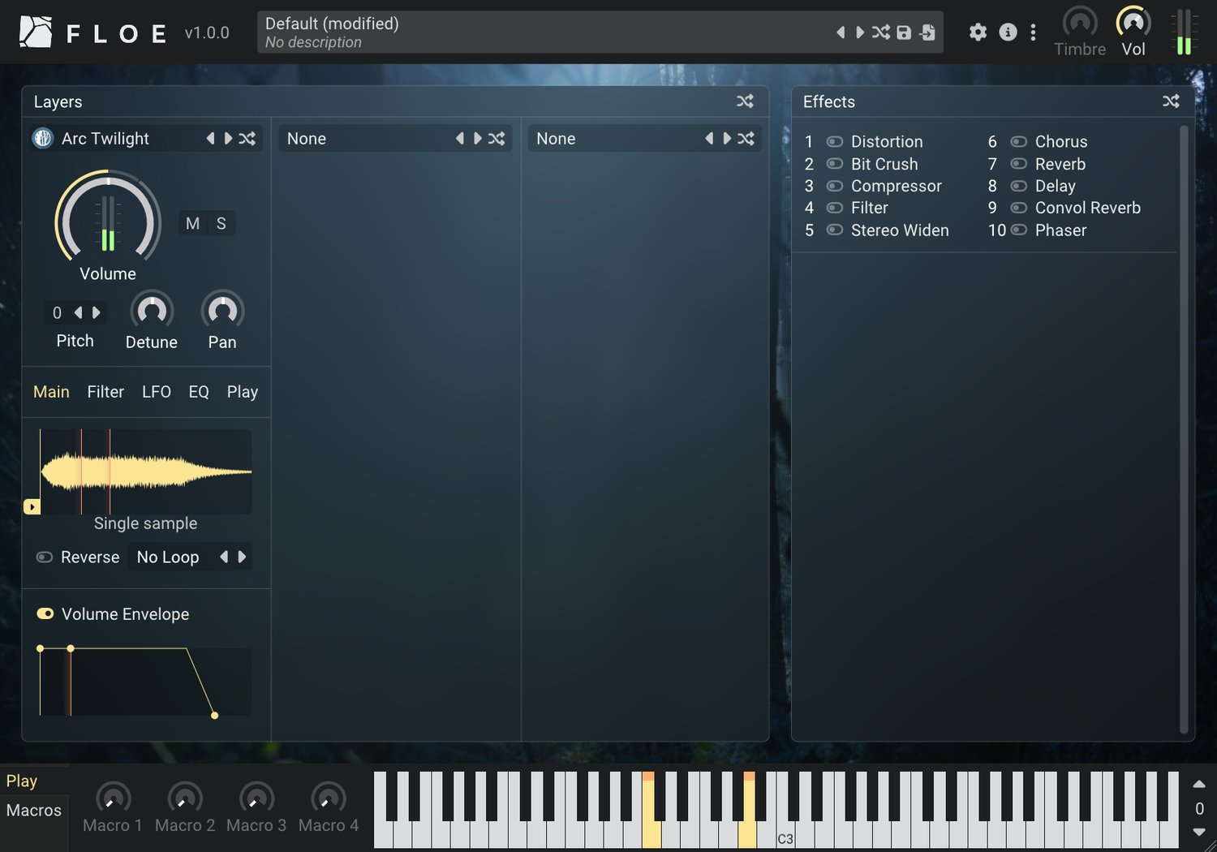The height and width of the screenshot is (852, 1217).
Task: Click the Macro 1 knob
Action: tap(113, 799)
